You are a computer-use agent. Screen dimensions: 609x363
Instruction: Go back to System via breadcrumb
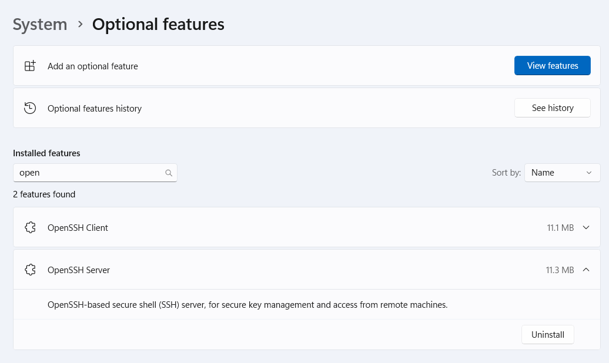click(x=40, y=25)
